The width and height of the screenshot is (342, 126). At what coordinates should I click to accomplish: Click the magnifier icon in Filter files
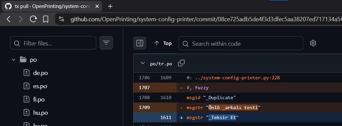click(x=17, y=43)
